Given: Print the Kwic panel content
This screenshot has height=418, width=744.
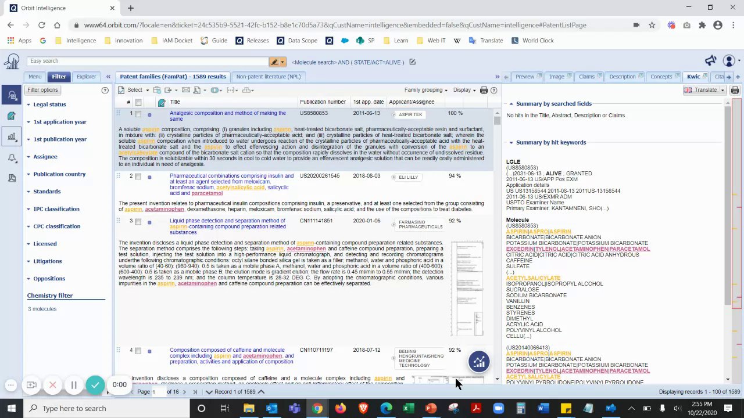Looking at the screenshot, I should [735, 90].
